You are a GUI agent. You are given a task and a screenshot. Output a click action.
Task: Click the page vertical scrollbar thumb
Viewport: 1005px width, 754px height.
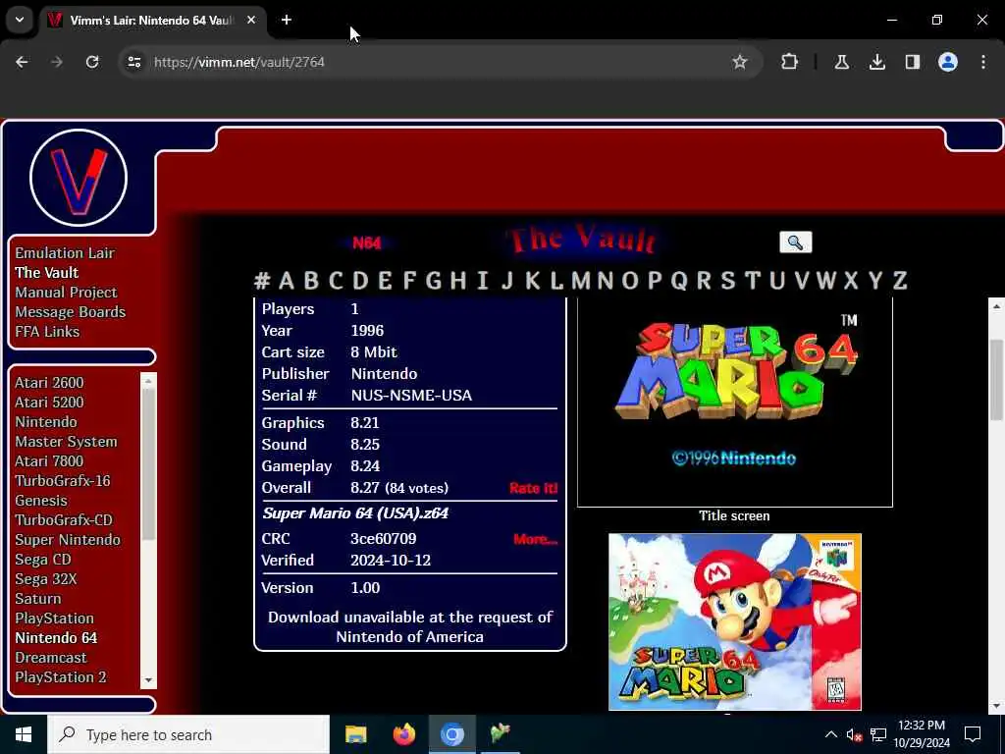[x=995, y=380]
